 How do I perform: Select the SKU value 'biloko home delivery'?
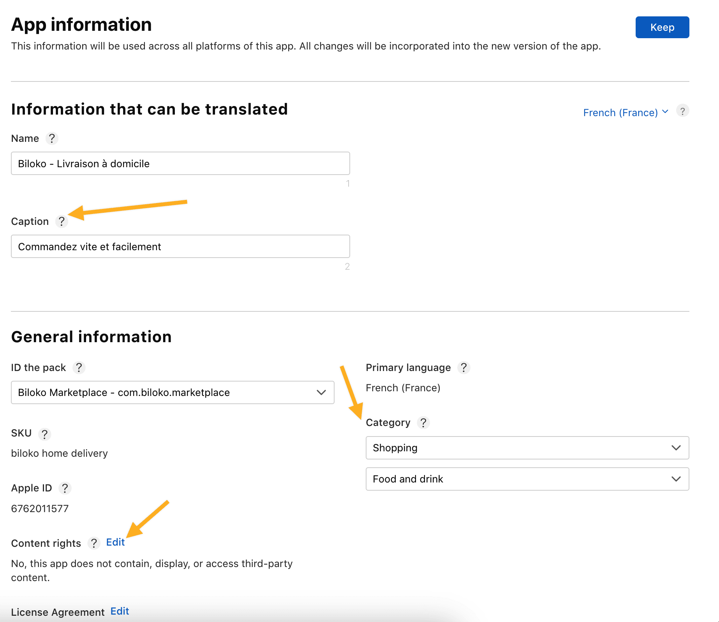coord(59,453)
